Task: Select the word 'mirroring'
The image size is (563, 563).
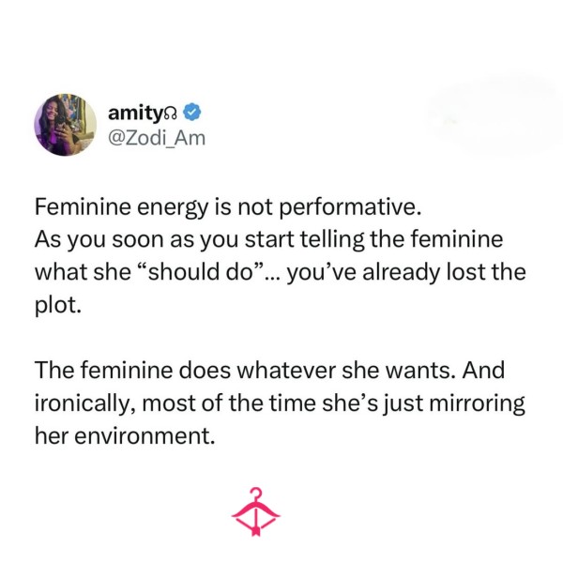Action: pyautogui.click(x=478, y=404)
